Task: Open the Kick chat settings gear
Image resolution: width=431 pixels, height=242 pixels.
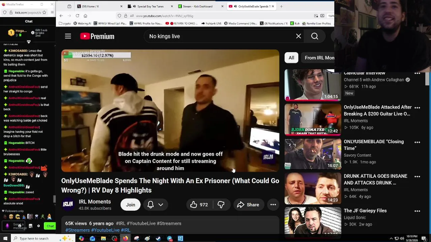Action: 38,226
